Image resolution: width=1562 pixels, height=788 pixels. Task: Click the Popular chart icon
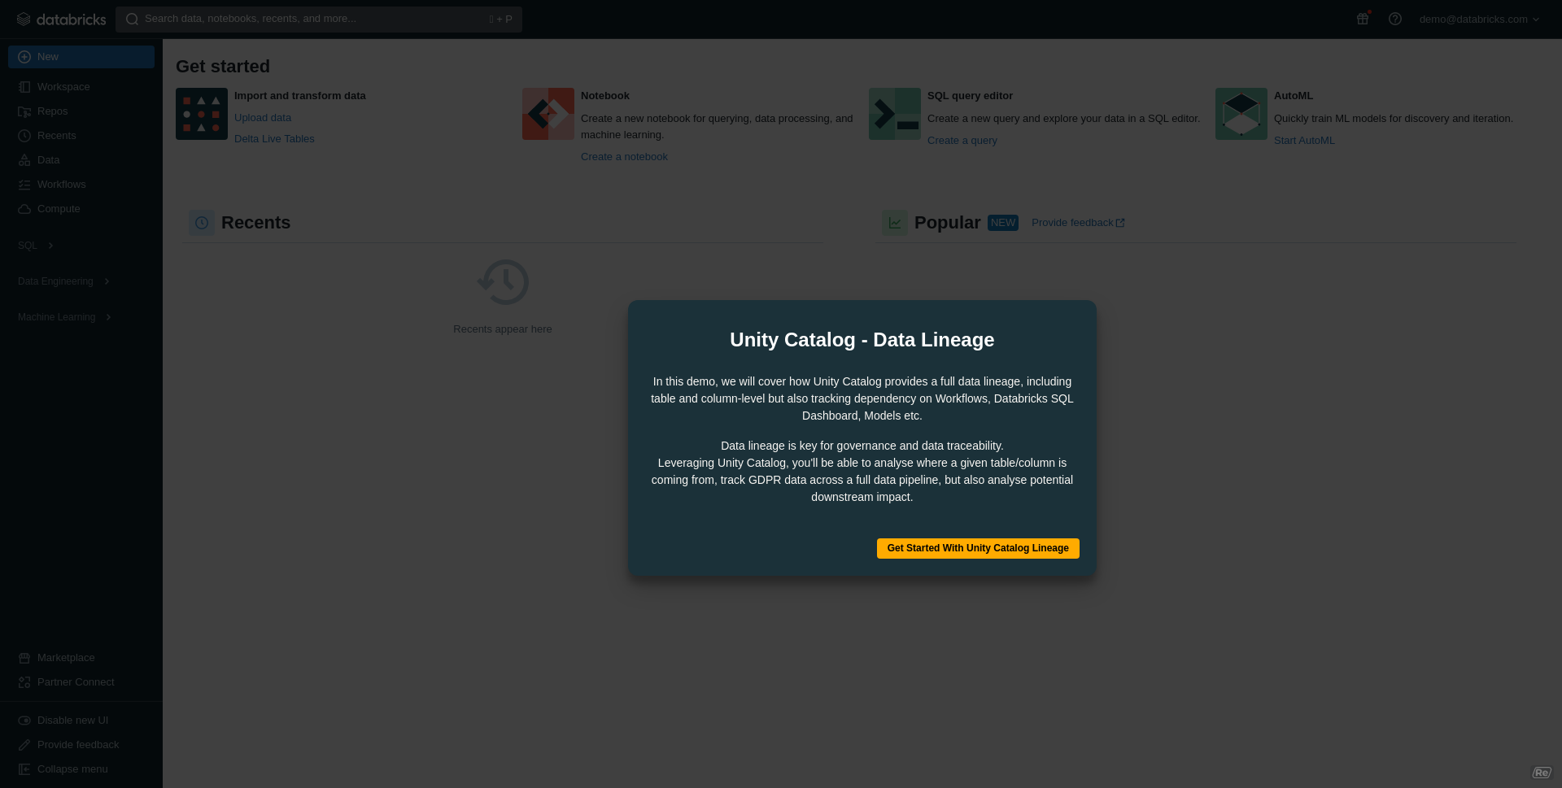point(895,223)
